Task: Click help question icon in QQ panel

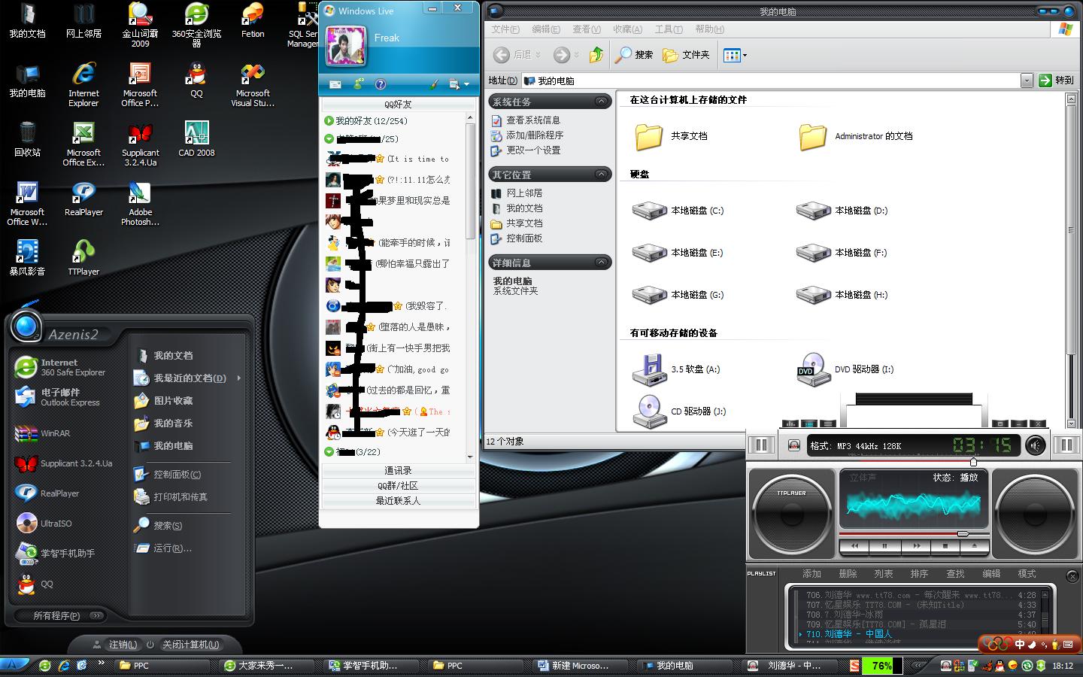Action: click(x=381, y=84)
